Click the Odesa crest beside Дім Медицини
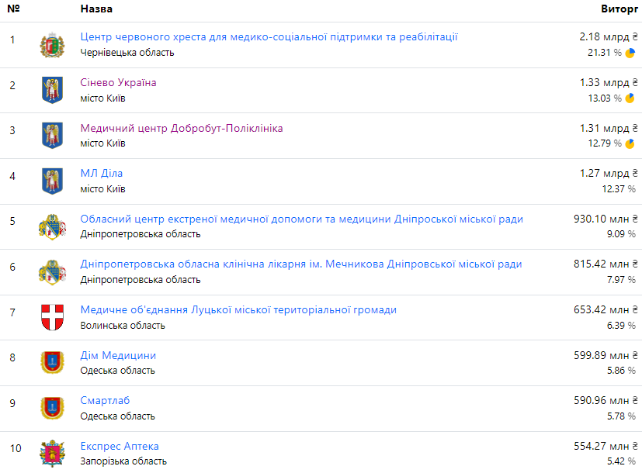 tap(52, 362)
